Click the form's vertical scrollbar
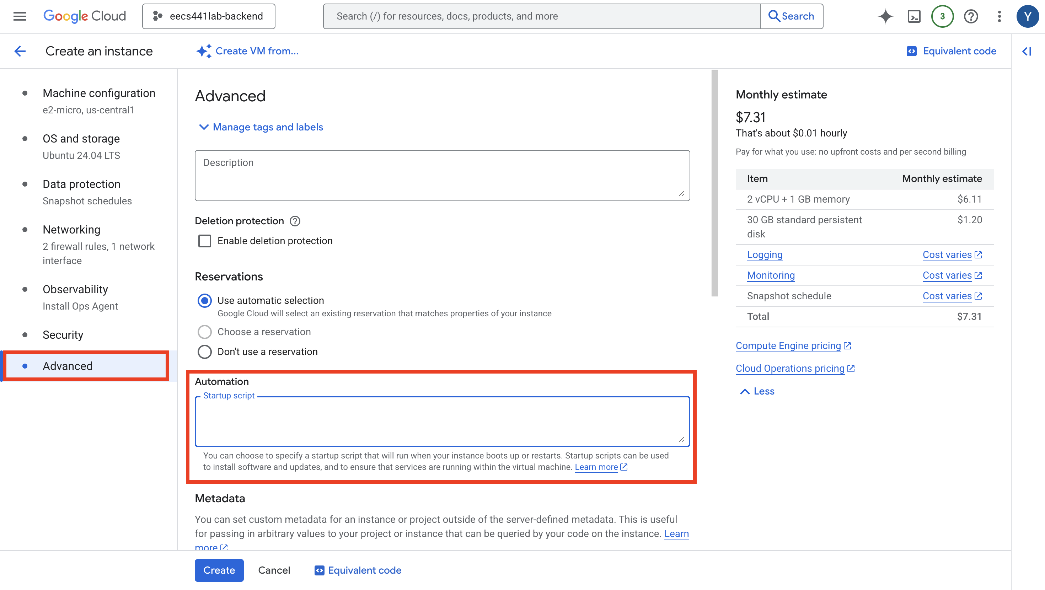This screenshot has height=590, width=1045. (714, 183)
